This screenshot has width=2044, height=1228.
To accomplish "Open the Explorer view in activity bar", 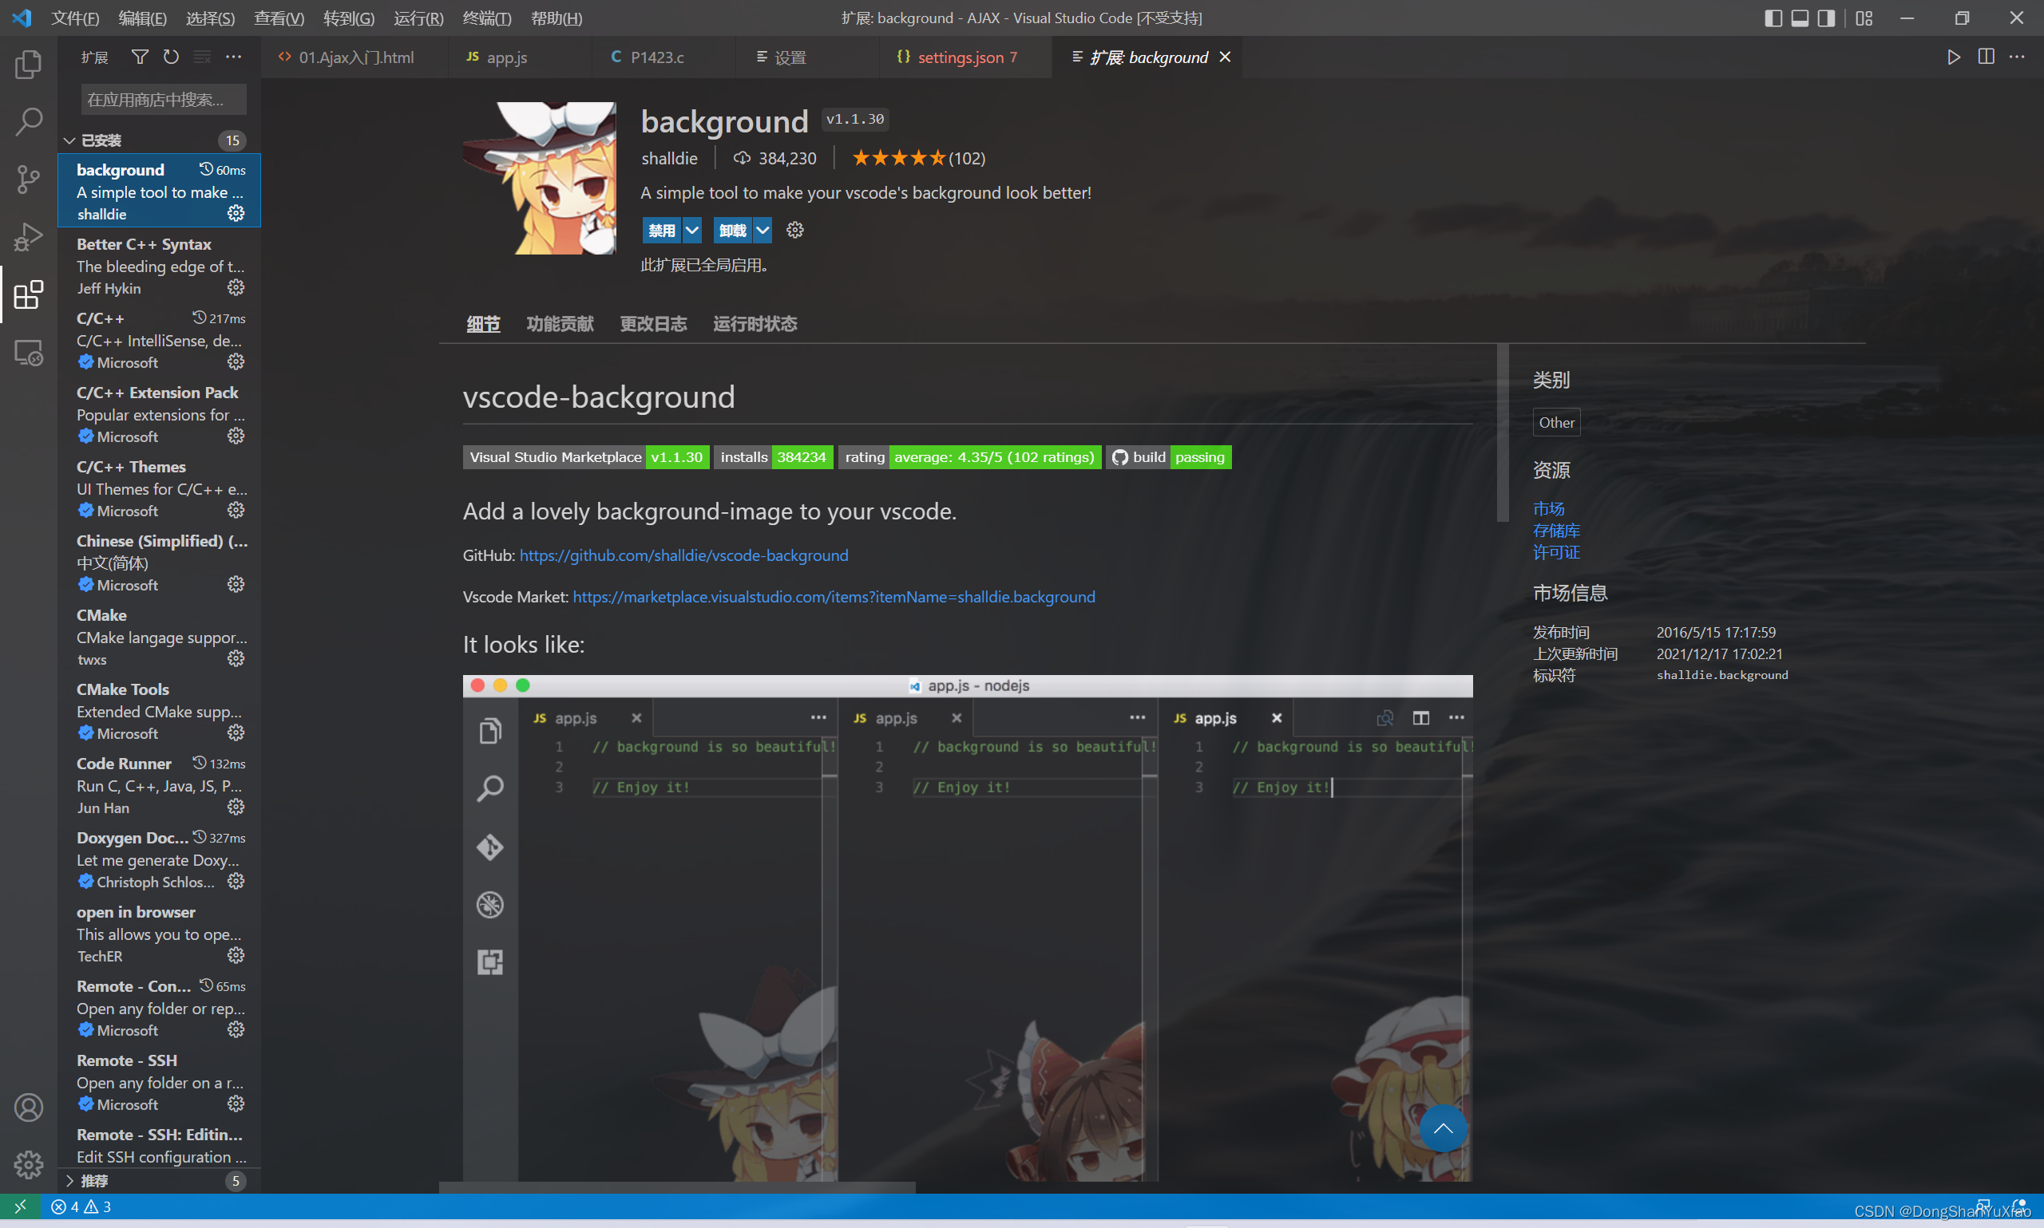I will coord(28,65).
